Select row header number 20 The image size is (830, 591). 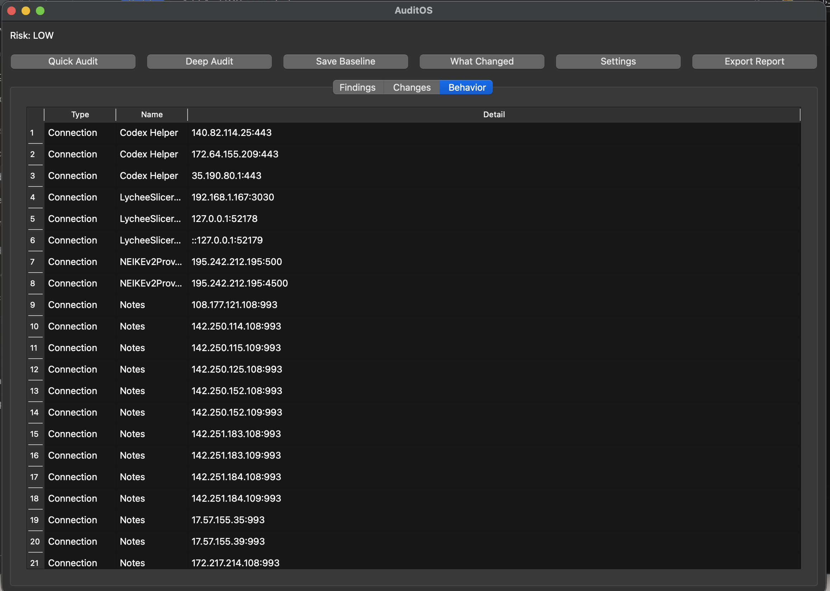(x=35, y=541)
